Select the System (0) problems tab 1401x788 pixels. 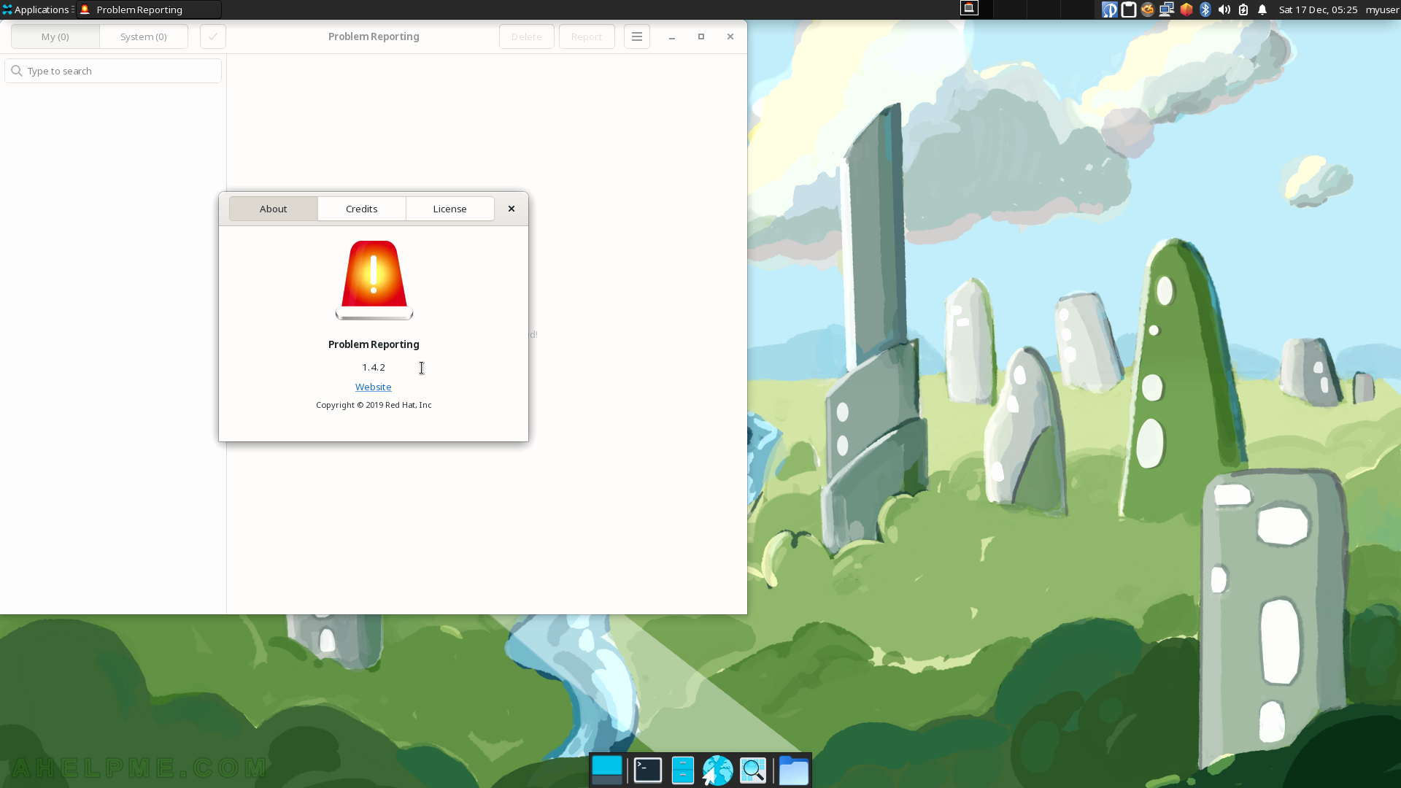pos(144,36)
